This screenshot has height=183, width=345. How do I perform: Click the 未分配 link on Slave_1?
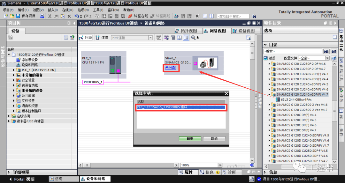pos(170,68)
